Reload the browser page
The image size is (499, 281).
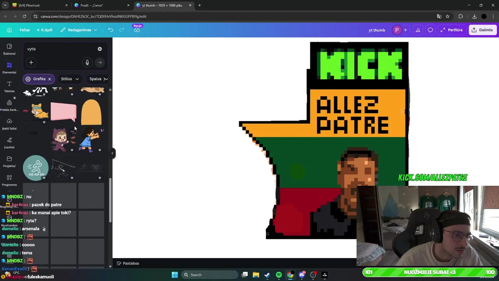(x=24, y=16)
